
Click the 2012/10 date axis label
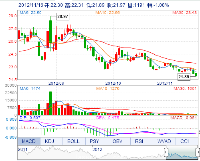(x=113, y=83)
